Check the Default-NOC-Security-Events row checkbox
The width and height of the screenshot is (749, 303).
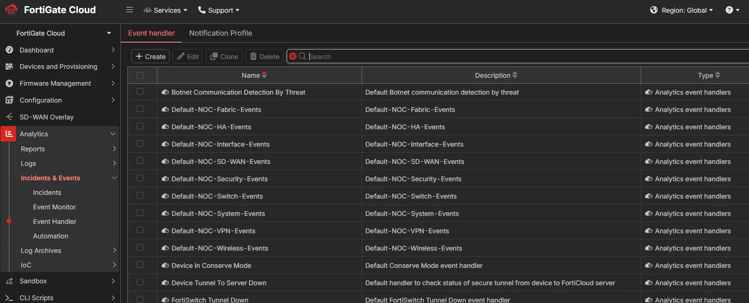(x=140, y=178)
